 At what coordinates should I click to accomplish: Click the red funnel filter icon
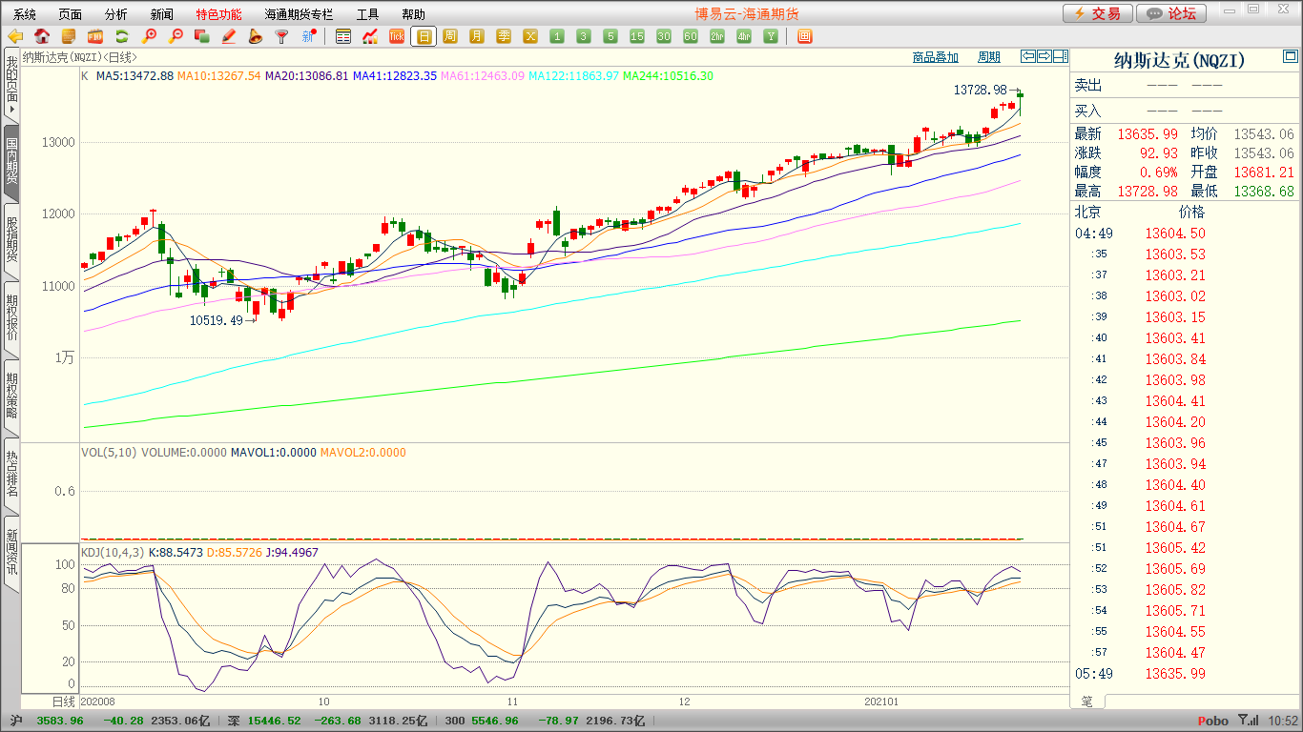click(281, 36)
